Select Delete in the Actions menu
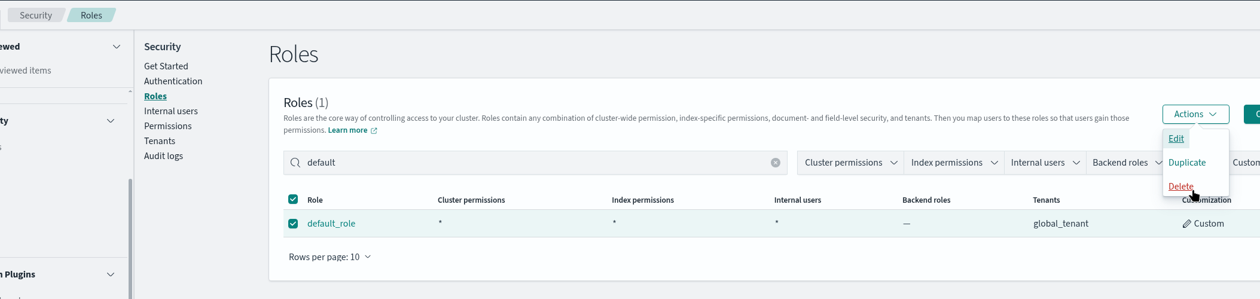This screenshot has height=299, width=1260. coord(1180,187)
